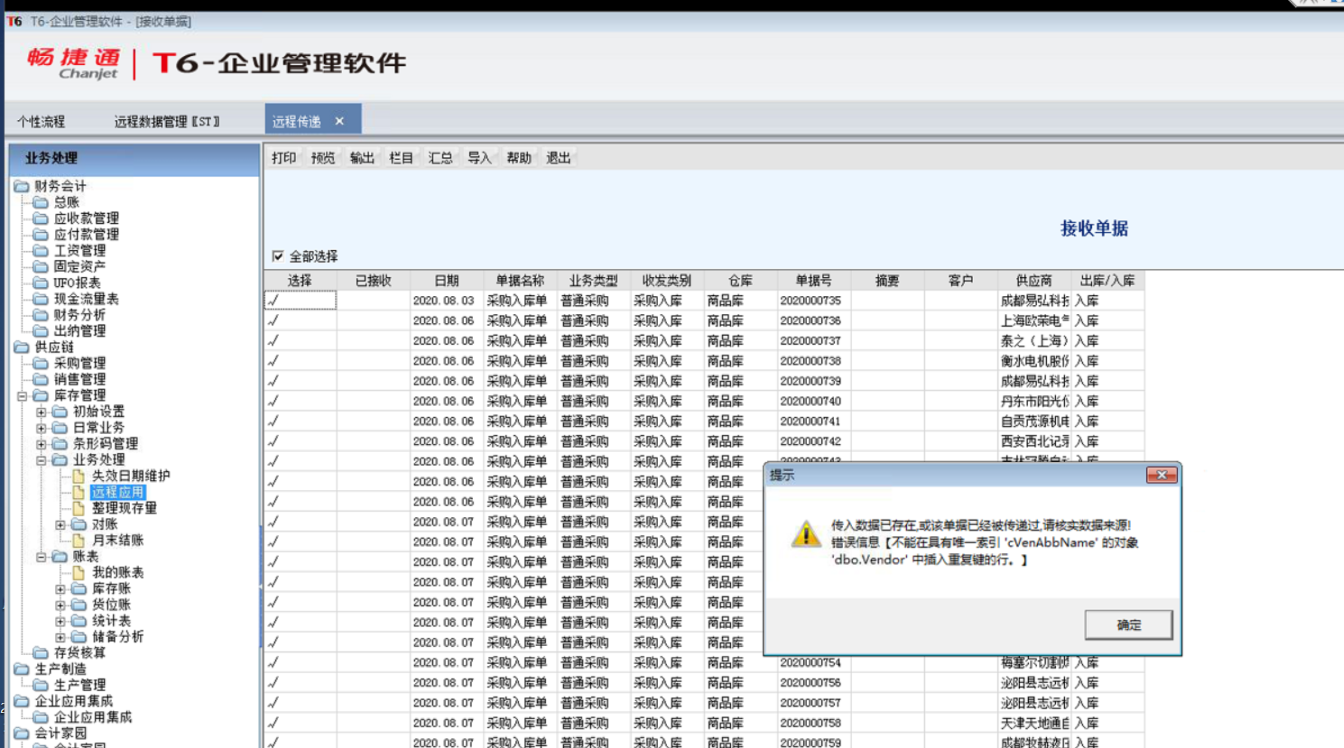1344x748 pixels.
Task: Click the 日期 column header
Action: (x=446, y=281)
